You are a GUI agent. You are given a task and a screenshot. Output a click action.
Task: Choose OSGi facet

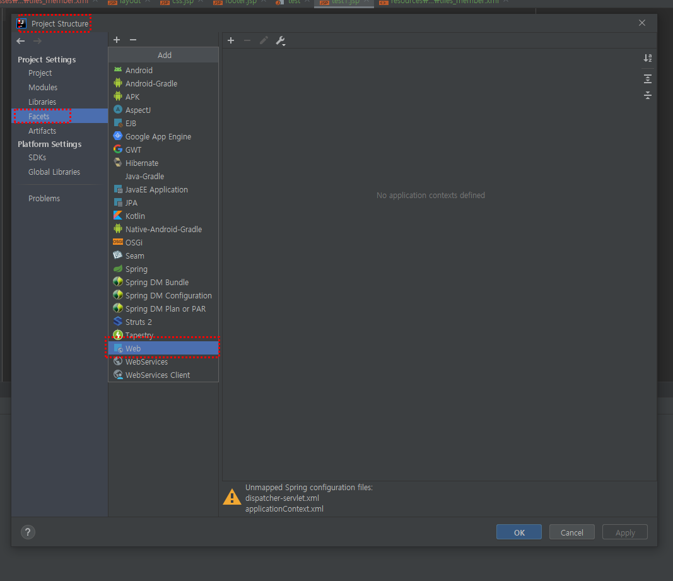click(x=163, y=243)
